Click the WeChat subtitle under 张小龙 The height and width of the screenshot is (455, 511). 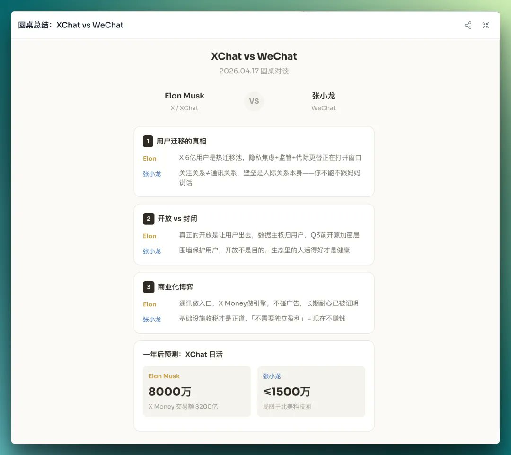323,108
